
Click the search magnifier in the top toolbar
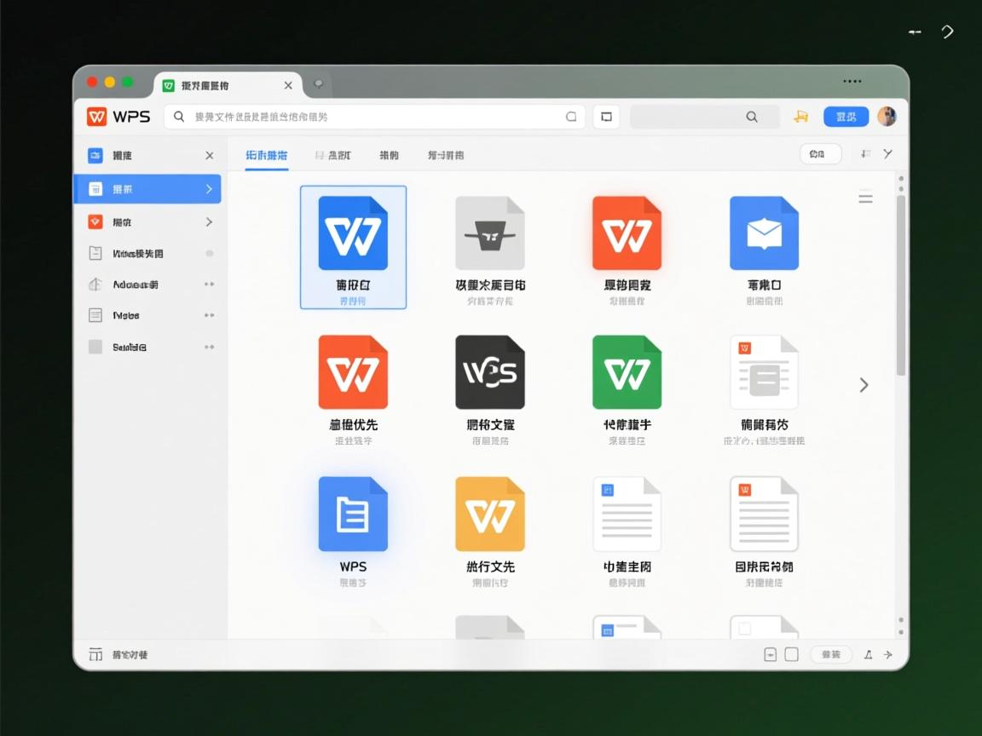(x=752, y=117)
